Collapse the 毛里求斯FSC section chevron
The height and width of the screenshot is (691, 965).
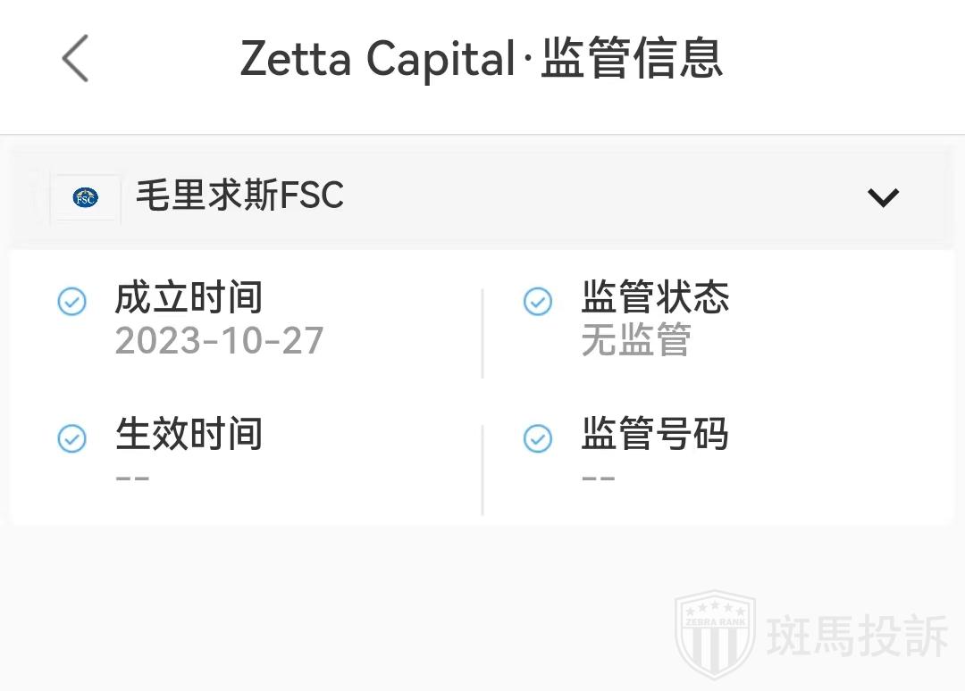pos(883,197)
